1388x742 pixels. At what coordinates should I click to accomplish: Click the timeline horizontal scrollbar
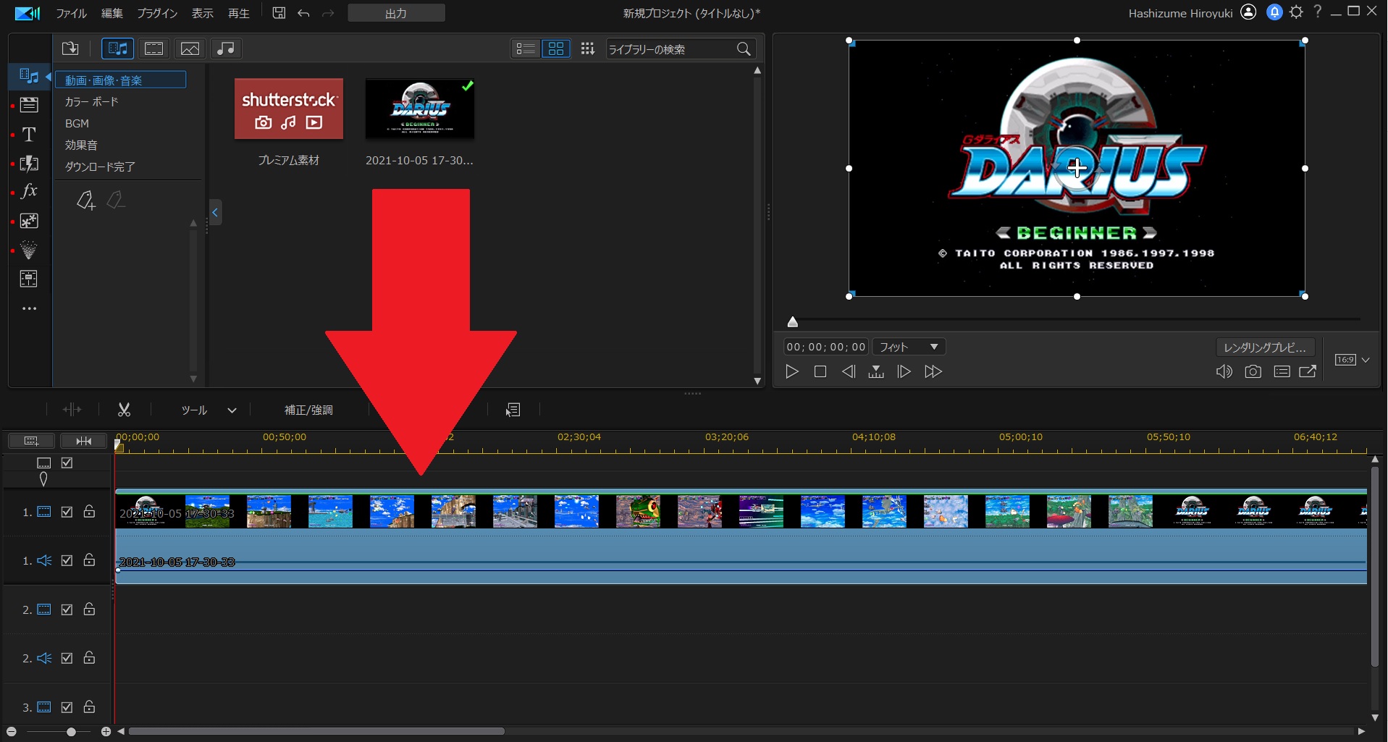(316, 731)
